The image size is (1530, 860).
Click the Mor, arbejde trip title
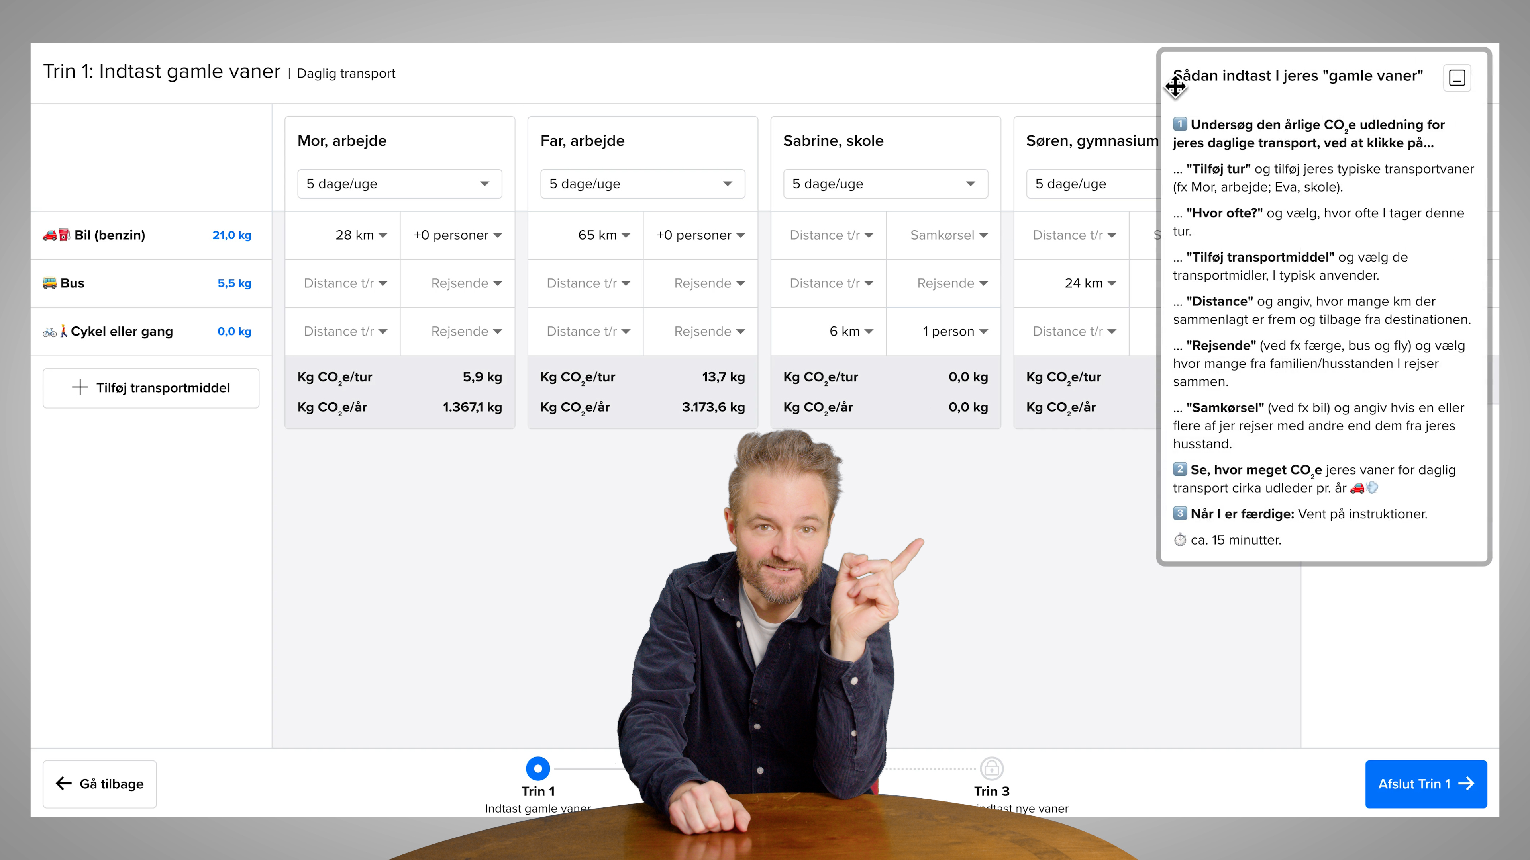341,141
